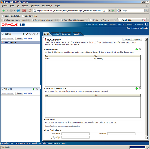Click the pencil edit icon in Partner panel

(27, 34)
